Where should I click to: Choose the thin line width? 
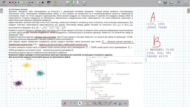coord(26,2)
